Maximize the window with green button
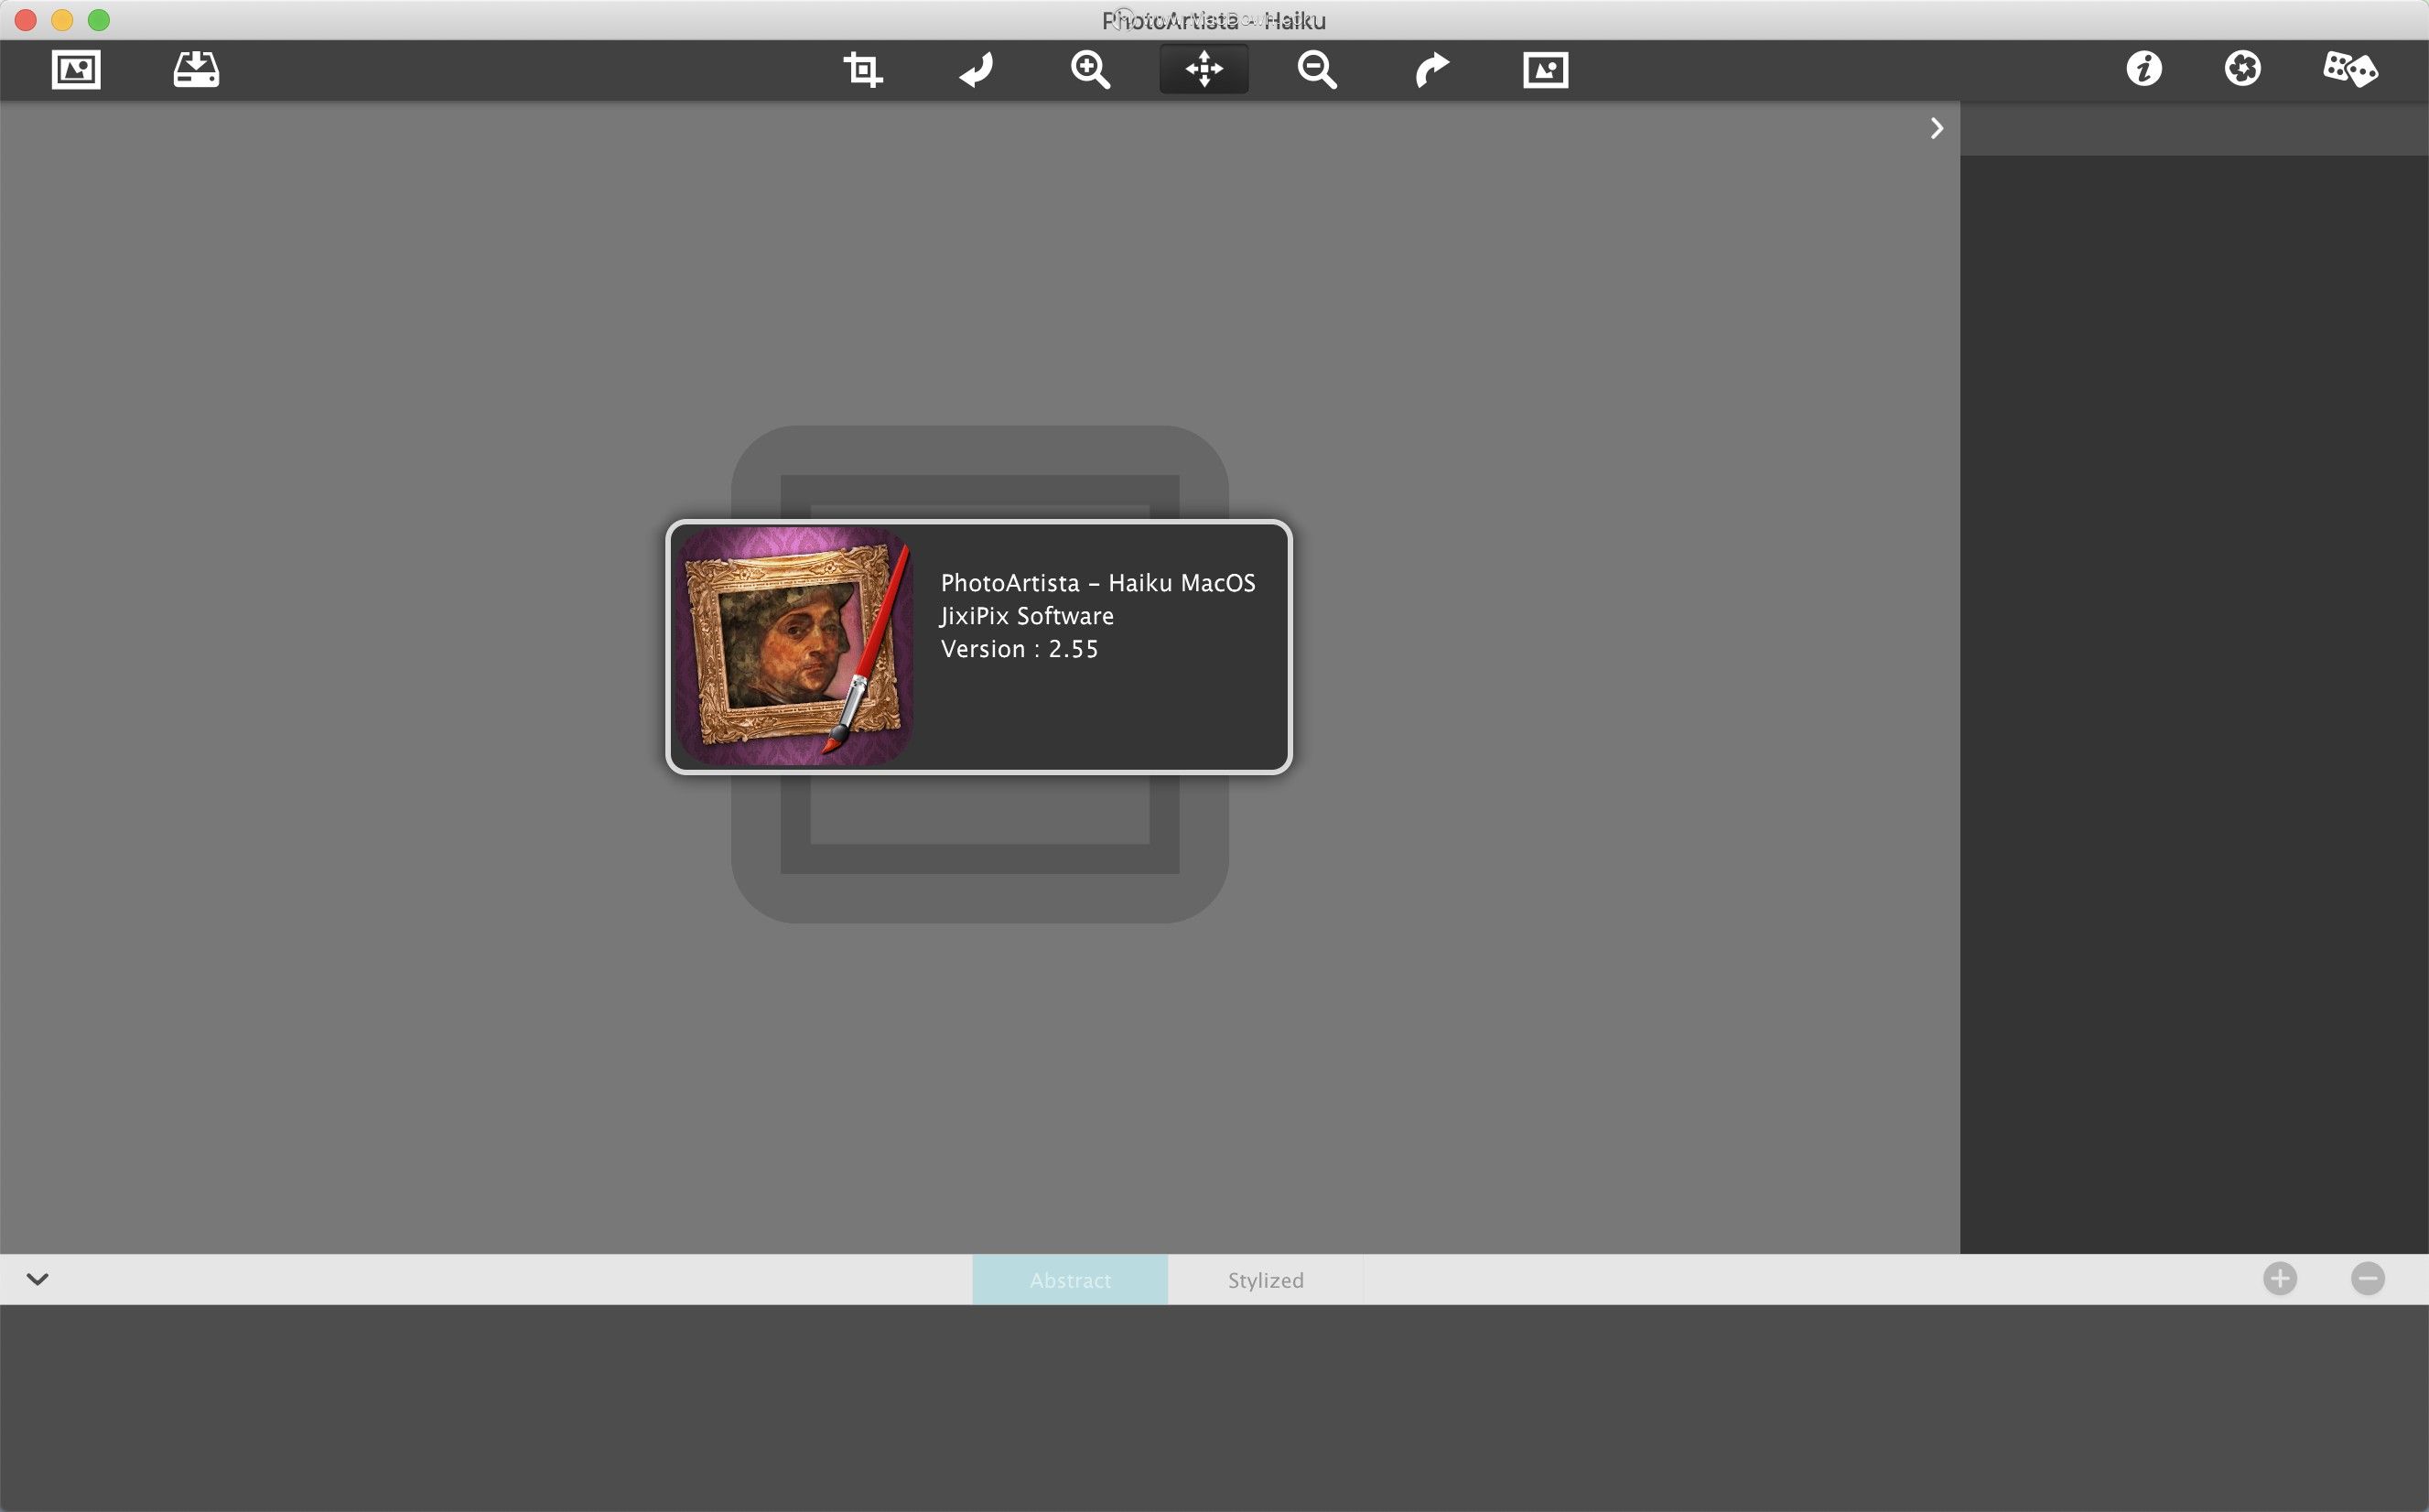Screen dimensions: 2429x1512 click(x=99, y=20)
